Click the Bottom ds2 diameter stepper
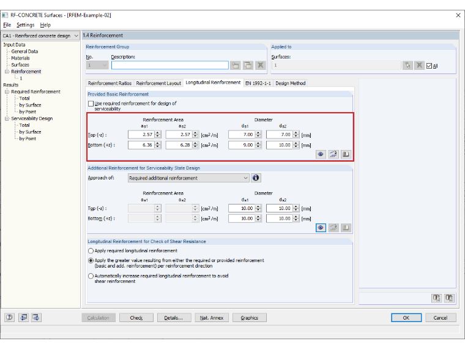The width and height of the screenshot is (465, 349). tap(296, 145)
